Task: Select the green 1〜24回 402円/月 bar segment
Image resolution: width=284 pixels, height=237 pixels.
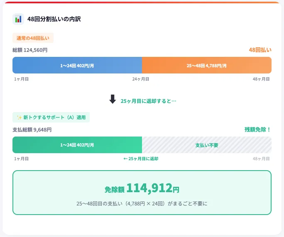Action: click(77, 145)
